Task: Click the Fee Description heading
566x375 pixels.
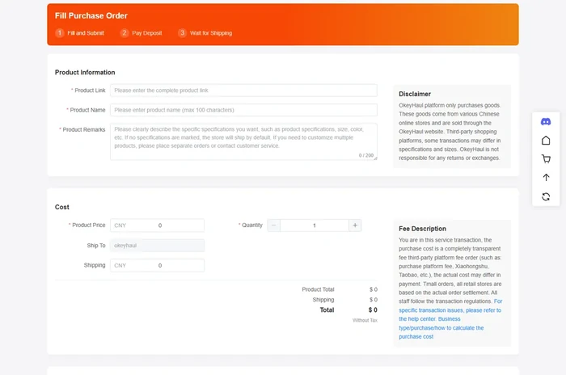Action: [422, 229]
